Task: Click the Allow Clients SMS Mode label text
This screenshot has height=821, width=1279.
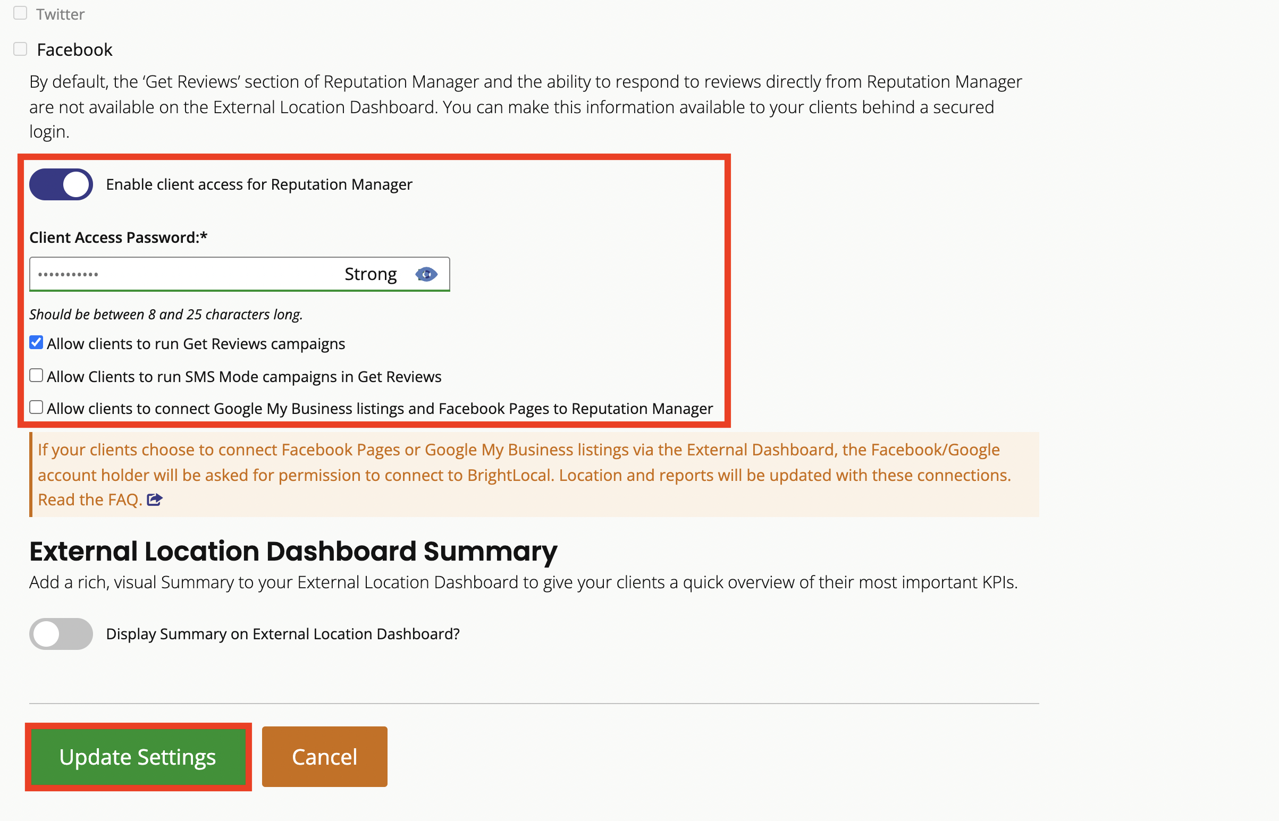Action: [x=244, y=377]
